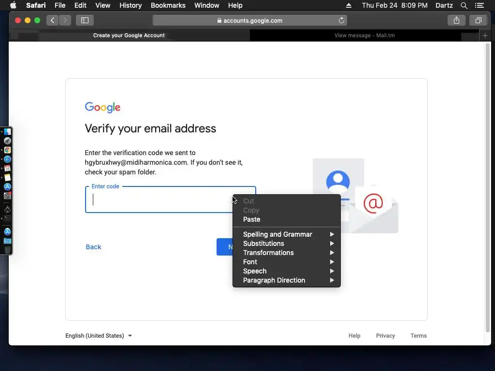Open Launchpad rocket icon in dock
The height and width of the screenshot is (371, 495).
click(x=8, y=141)
